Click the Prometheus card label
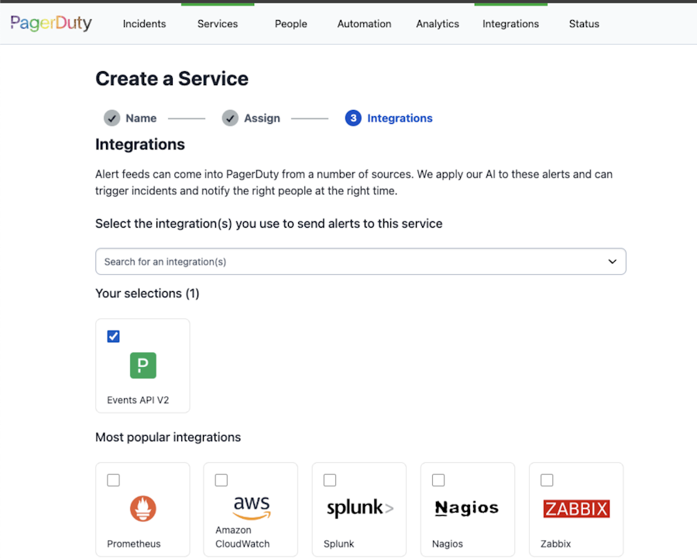Viewport: 697px width, 559px height. 134,544
